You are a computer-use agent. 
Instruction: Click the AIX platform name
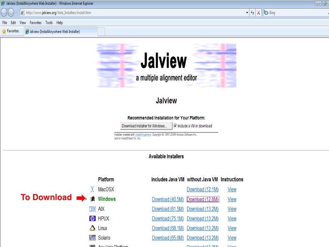(x=101, y=209)
